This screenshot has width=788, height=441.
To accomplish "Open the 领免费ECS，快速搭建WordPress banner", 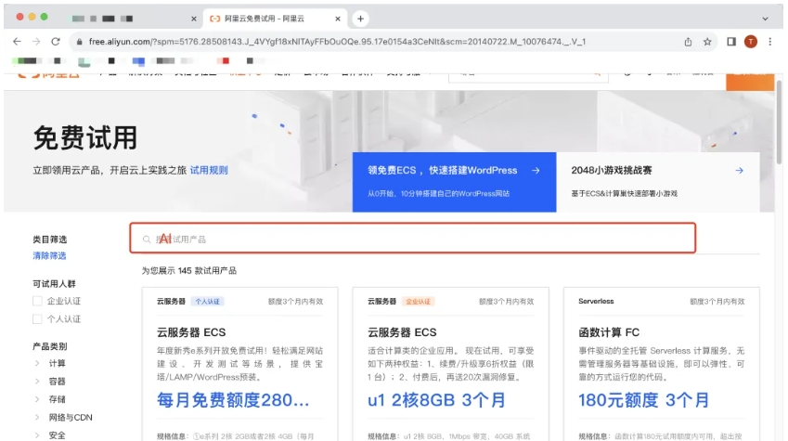I will tap(454, 182).
